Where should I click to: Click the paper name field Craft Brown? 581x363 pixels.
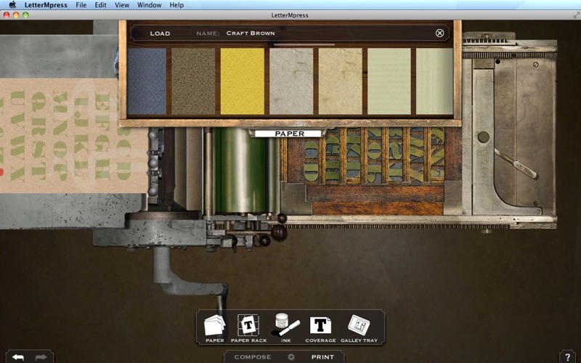click(x=251, y=33)
